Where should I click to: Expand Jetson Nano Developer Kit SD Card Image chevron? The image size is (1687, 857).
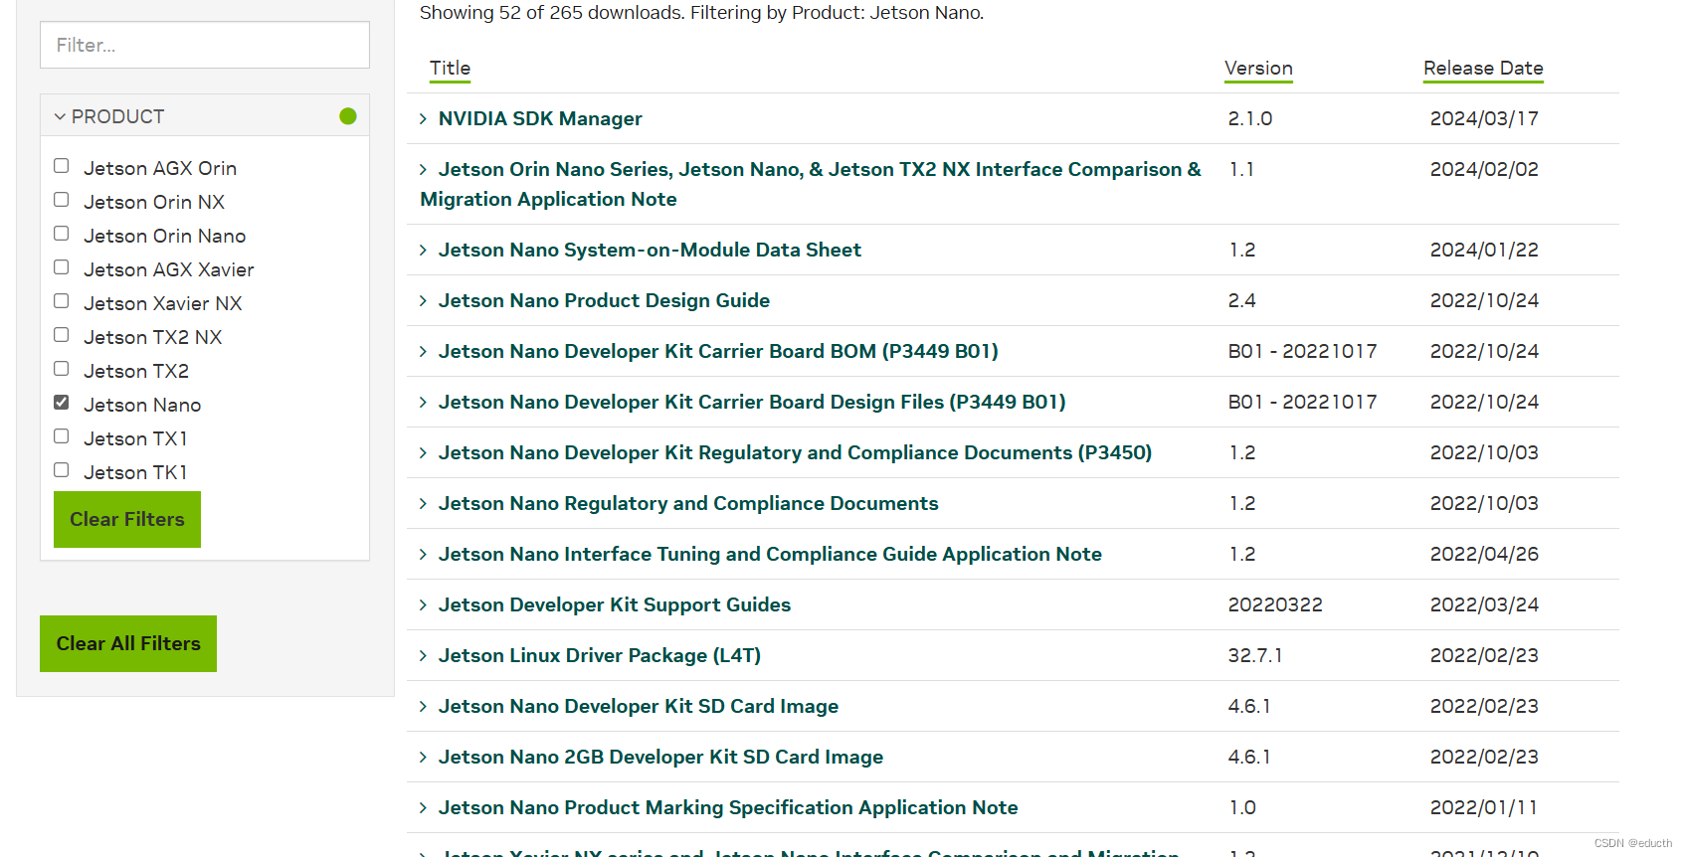(x=423, y=707)
